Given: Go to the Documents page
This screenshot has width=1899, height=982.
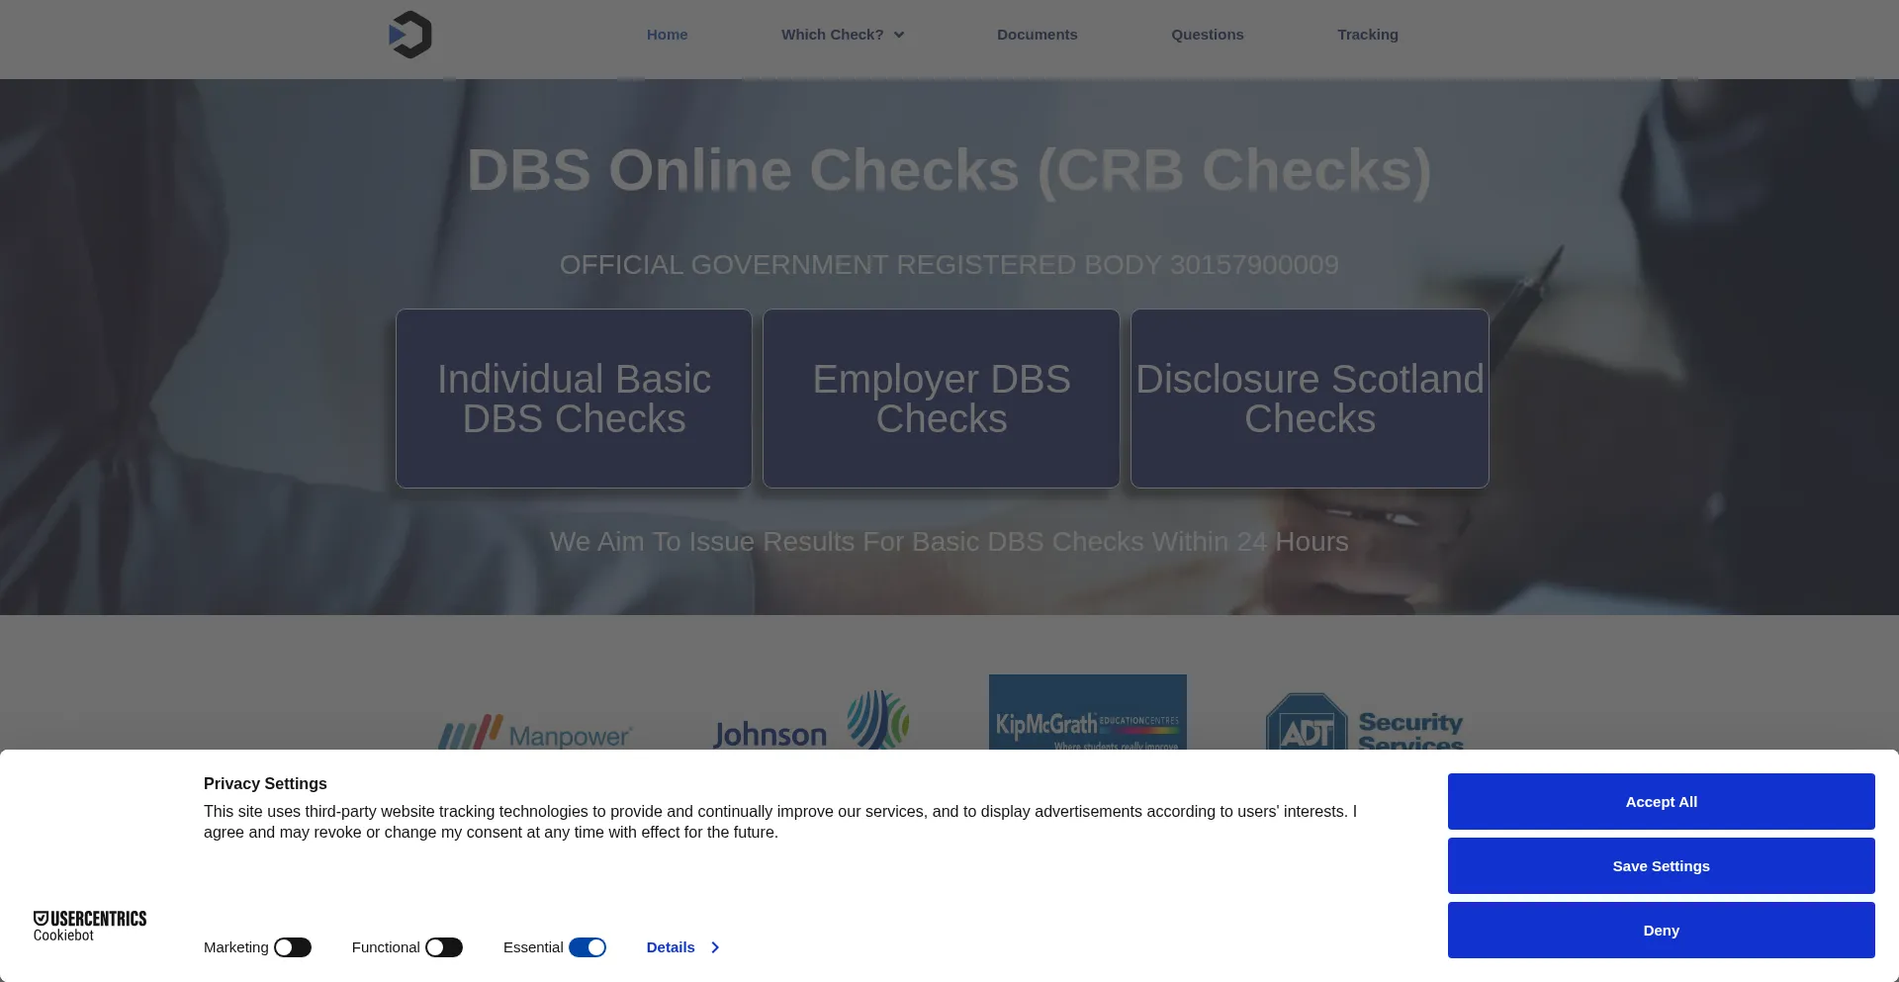Looking at the screenshot, I should click(1037, 35).
